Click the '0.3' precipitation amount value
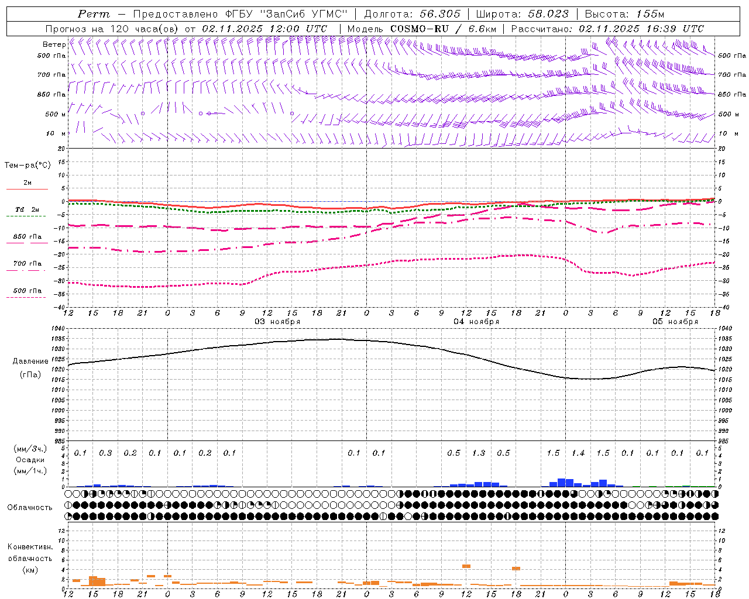Image resolution: width=749 pixels, height=599 pixels. (x=105, y=453)
